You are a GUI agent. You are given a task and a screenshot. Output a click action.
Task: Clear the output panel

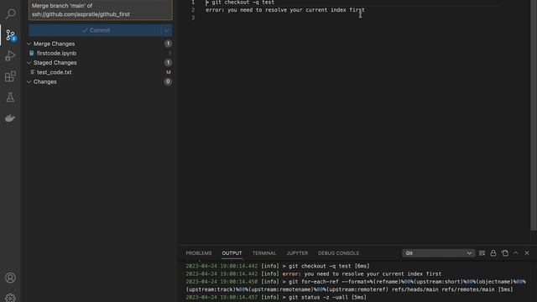tap(482, 253)
